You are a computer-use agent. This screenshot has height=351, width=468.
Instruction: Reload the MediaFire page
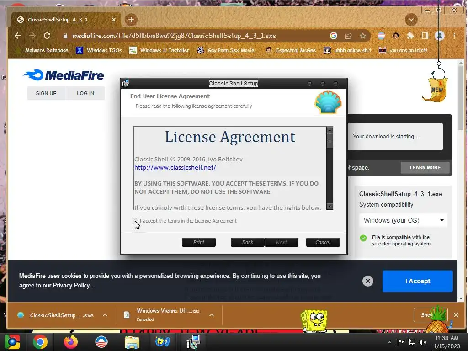click(47, 36)
